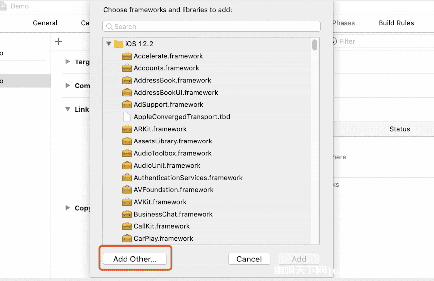Expand the Targ... build phase triangle
This screenshot has width=434, height=281.
click(x=68, y=61)
